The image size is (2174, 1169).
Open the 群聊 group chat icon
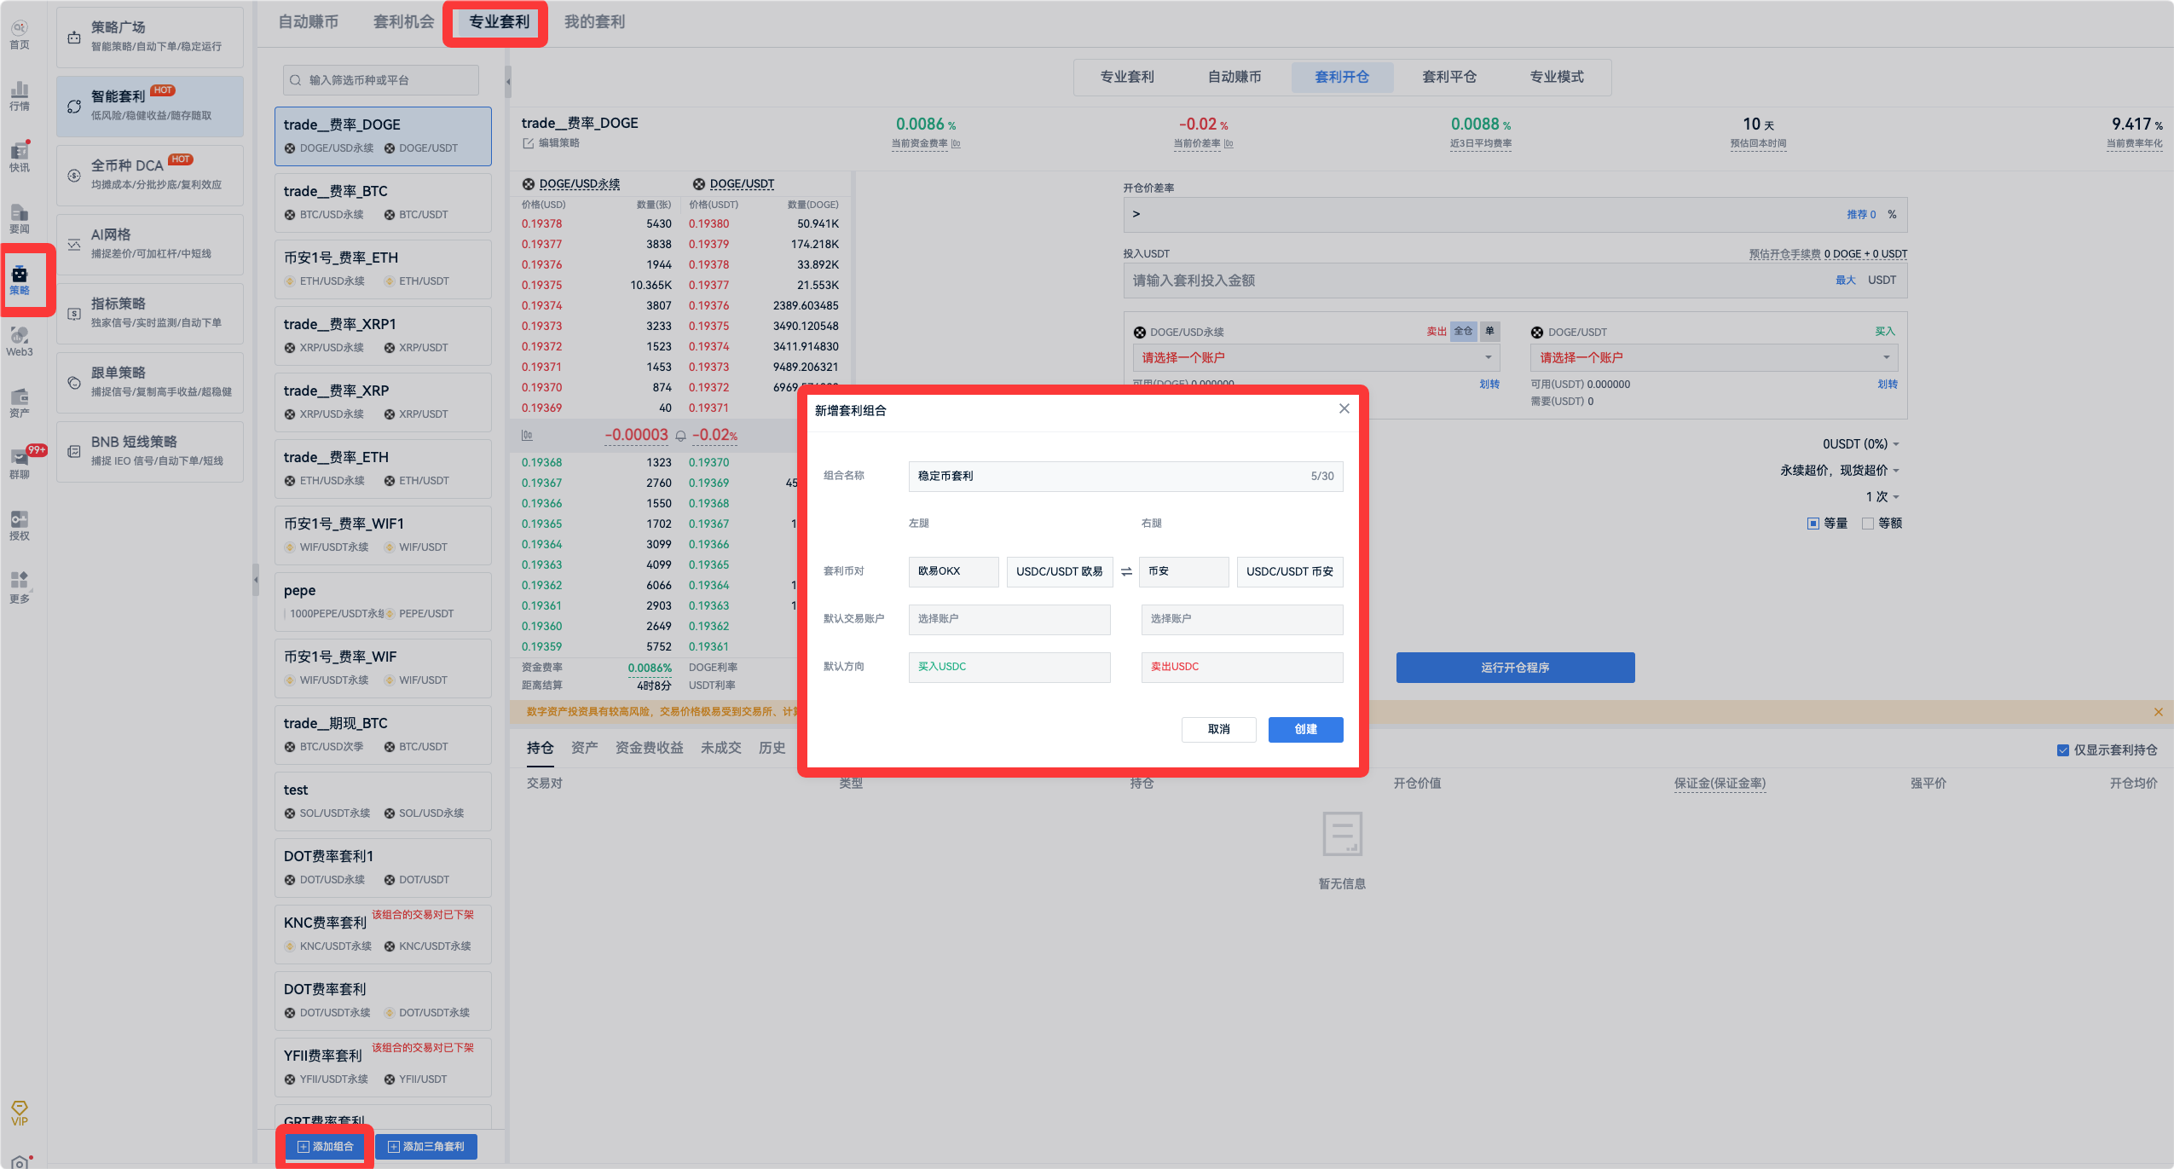click(x=19, y=464)
